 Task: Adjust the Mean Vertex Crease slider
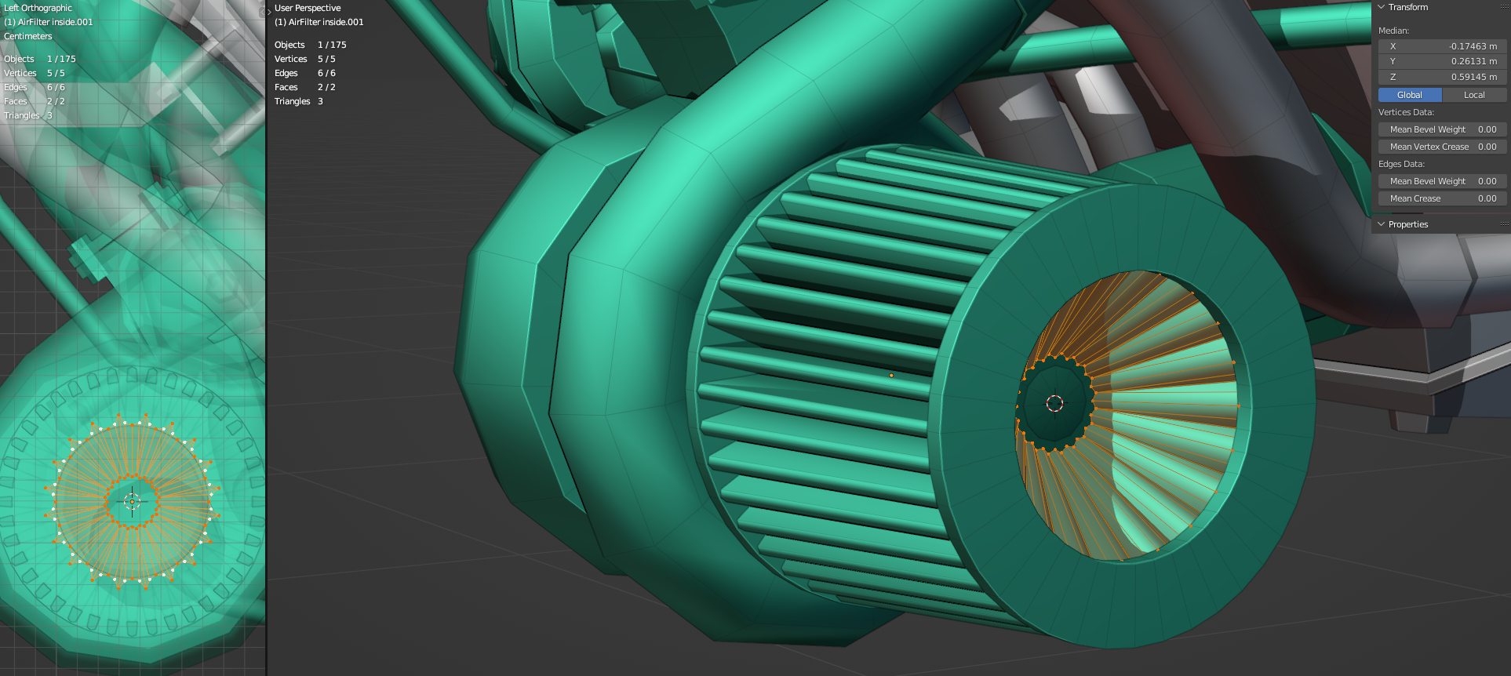[1442, 147]
